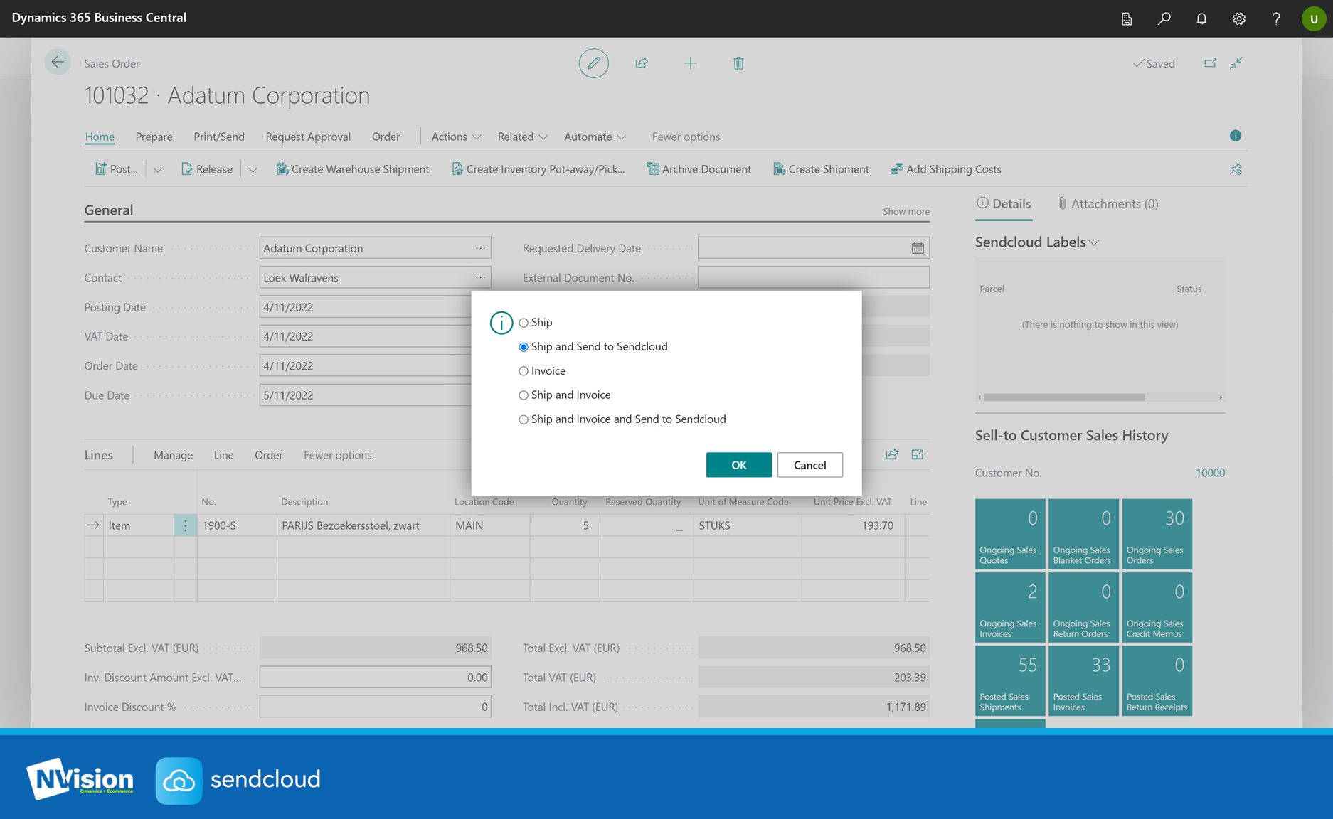Click the External Document No. field
Image resolution: width=1333 pixels, height=819 pixels.
tap(813, 277)
